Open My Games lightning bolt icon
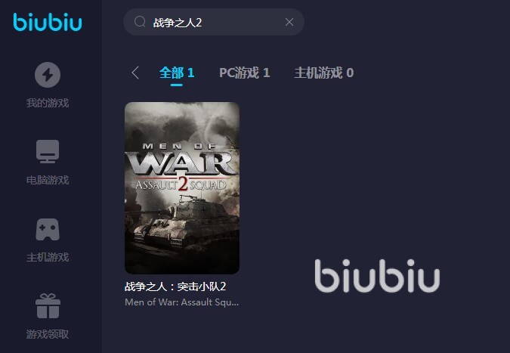The width and height of the screenshot is (510, 353). (x=48, y=75)
